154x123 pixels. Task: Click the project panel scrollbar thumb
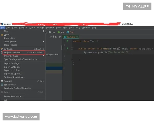(x=62, y=48)
